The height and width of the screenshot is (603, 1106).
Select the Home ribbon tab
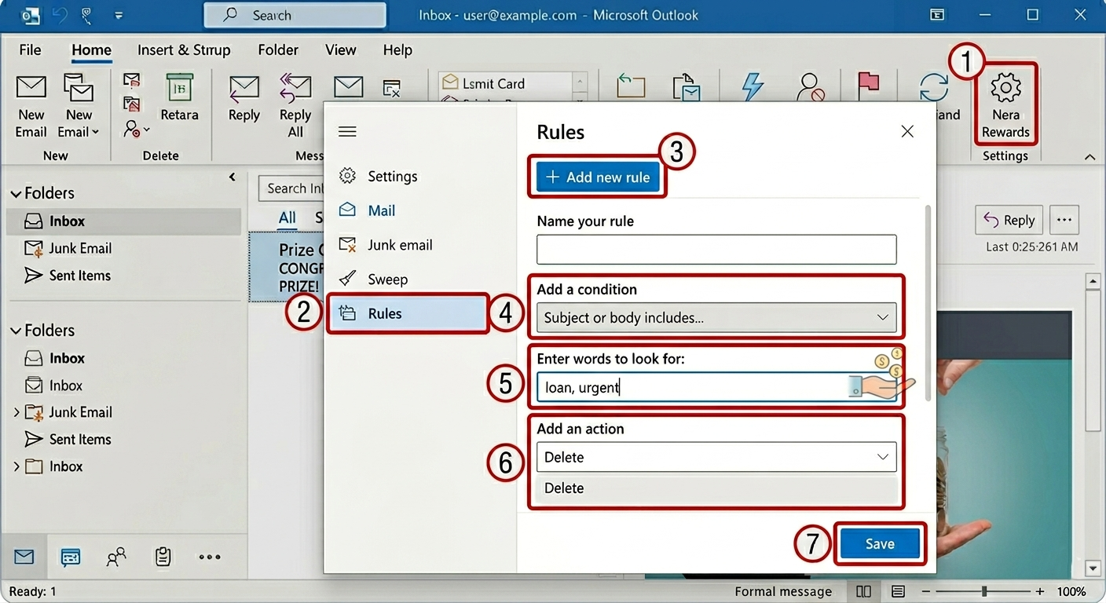[91, 49]
